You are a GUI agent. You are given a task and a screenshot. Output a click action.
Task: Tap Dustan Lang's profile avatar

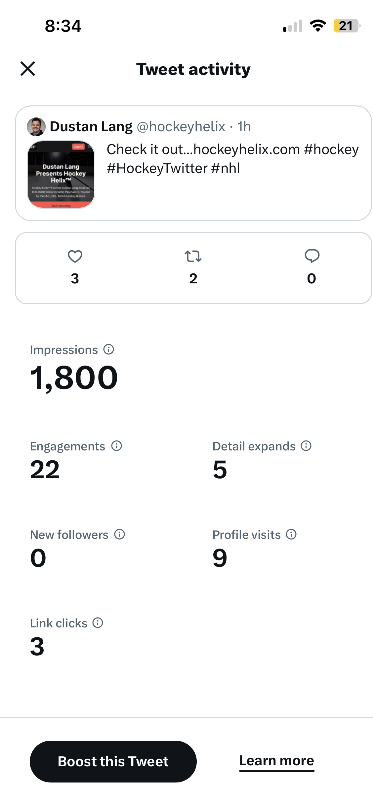[36, 127]
